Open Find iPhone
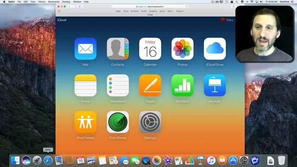The image size is (297, 167). 118,122
